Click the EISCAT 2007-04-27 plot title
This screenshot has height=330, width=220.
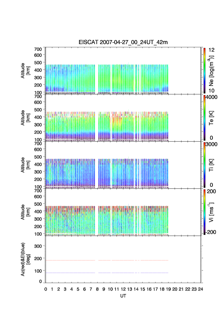click(x=123, y=43)
